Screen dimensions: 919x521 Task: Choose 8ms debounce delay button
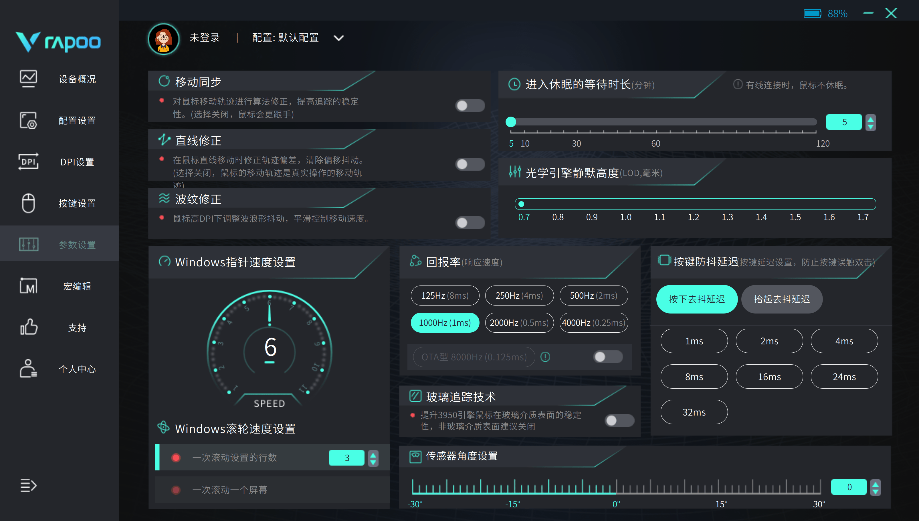pyautogui.click(x=694, y=376)
